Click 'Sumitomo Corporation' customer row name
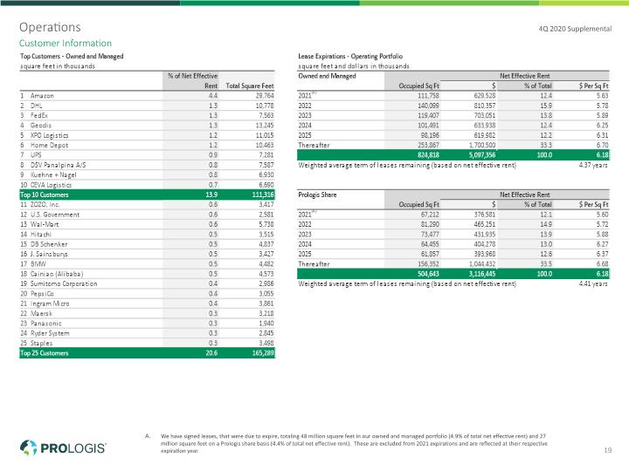The height and width of the screenshot is (471, 629). click(x=64, y=283)
